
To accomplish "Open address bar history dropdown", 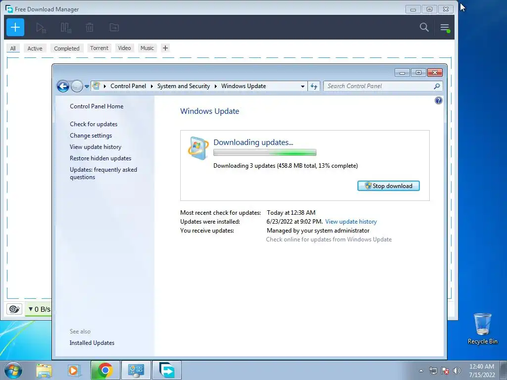I will coord(303,86).
